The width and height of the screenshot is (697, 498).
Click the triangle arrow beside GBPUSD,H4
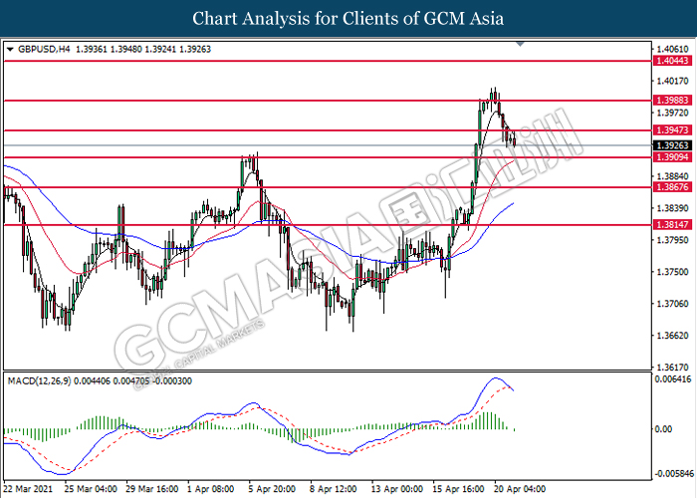click(x=10, y=49)
